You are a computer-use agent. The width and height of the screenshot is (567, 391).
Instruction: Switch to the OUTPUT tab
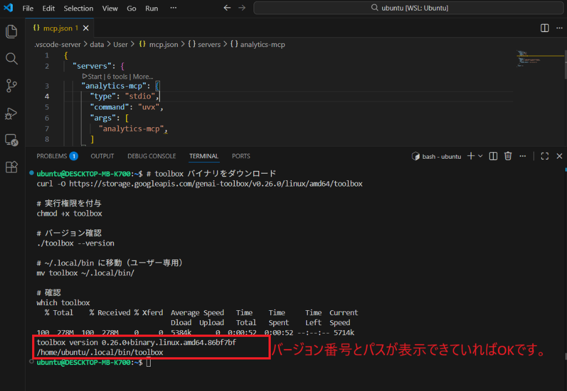[x=102, y=156]
